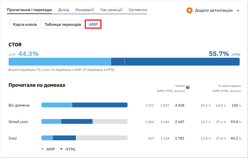Click the AMP segment in Всі домени bar
This screenshot has width=248, height=158.
[57, 105]
